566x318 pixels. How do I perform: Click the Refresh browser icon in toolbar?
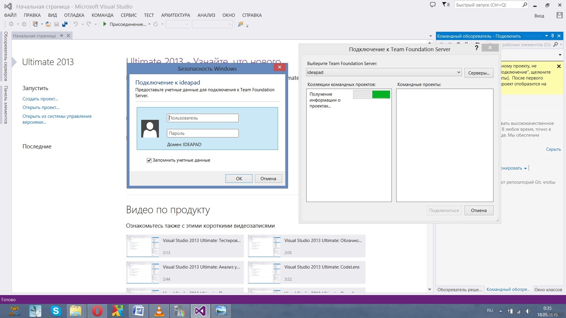[x=156, y=24]
